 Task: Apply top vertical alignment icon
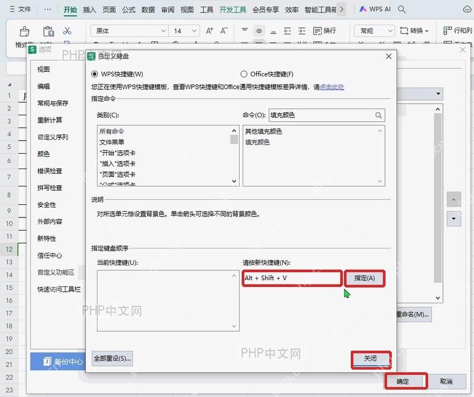[x=244, y=31]
